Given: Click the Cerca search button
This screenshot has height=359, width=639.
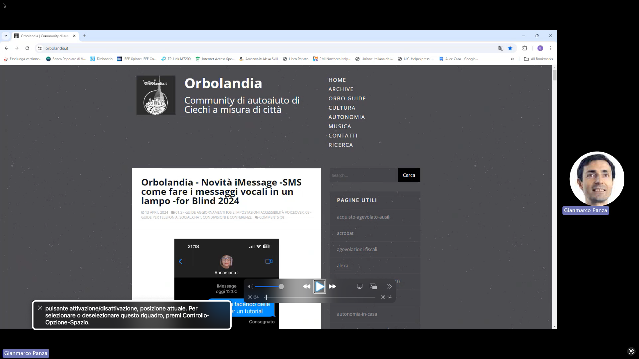Looking at the screenshot, I should (409, 175).
